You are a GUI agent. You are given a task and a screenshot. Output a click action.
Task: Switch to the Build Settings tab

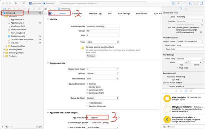(x=124, y=14)
